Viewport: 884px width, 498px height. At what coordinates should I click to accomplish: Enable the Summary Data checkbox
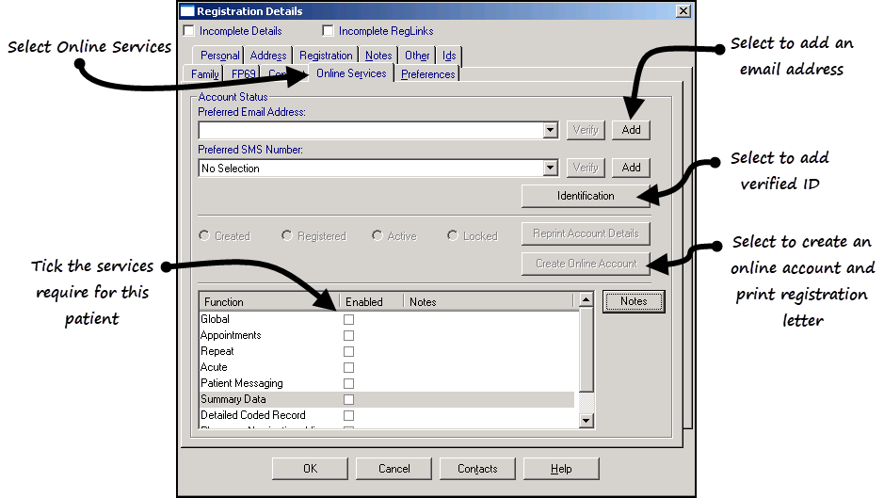pos(349,399)
